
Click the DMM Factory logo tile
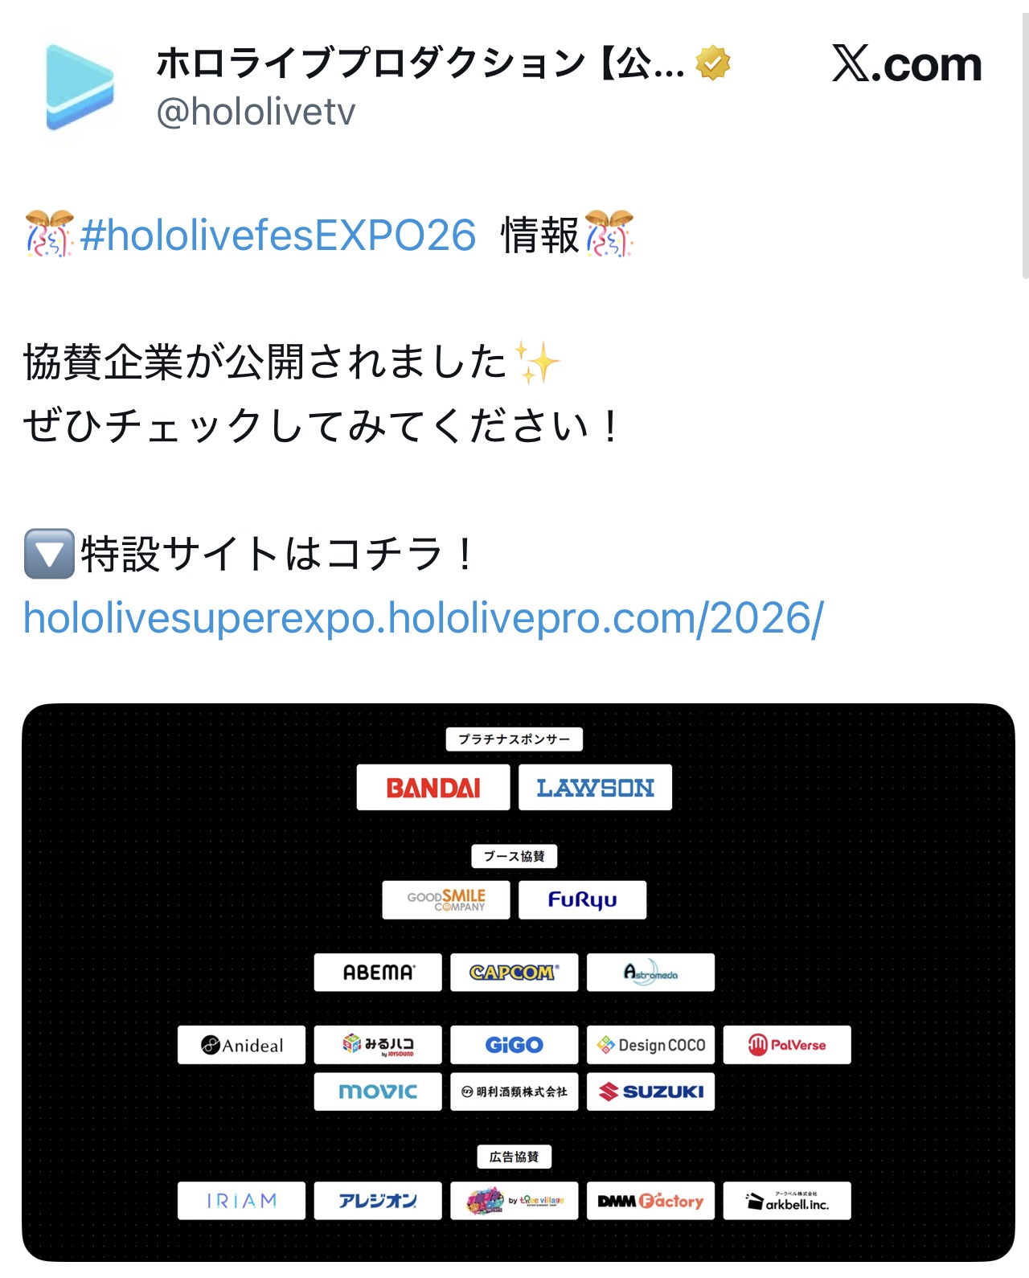pos(650,1200)
